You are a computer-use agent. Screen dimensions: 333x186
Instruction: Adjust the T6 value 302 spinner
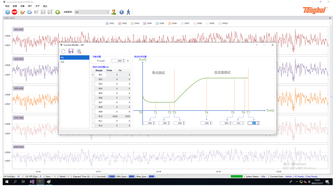(x=242, y=123)
